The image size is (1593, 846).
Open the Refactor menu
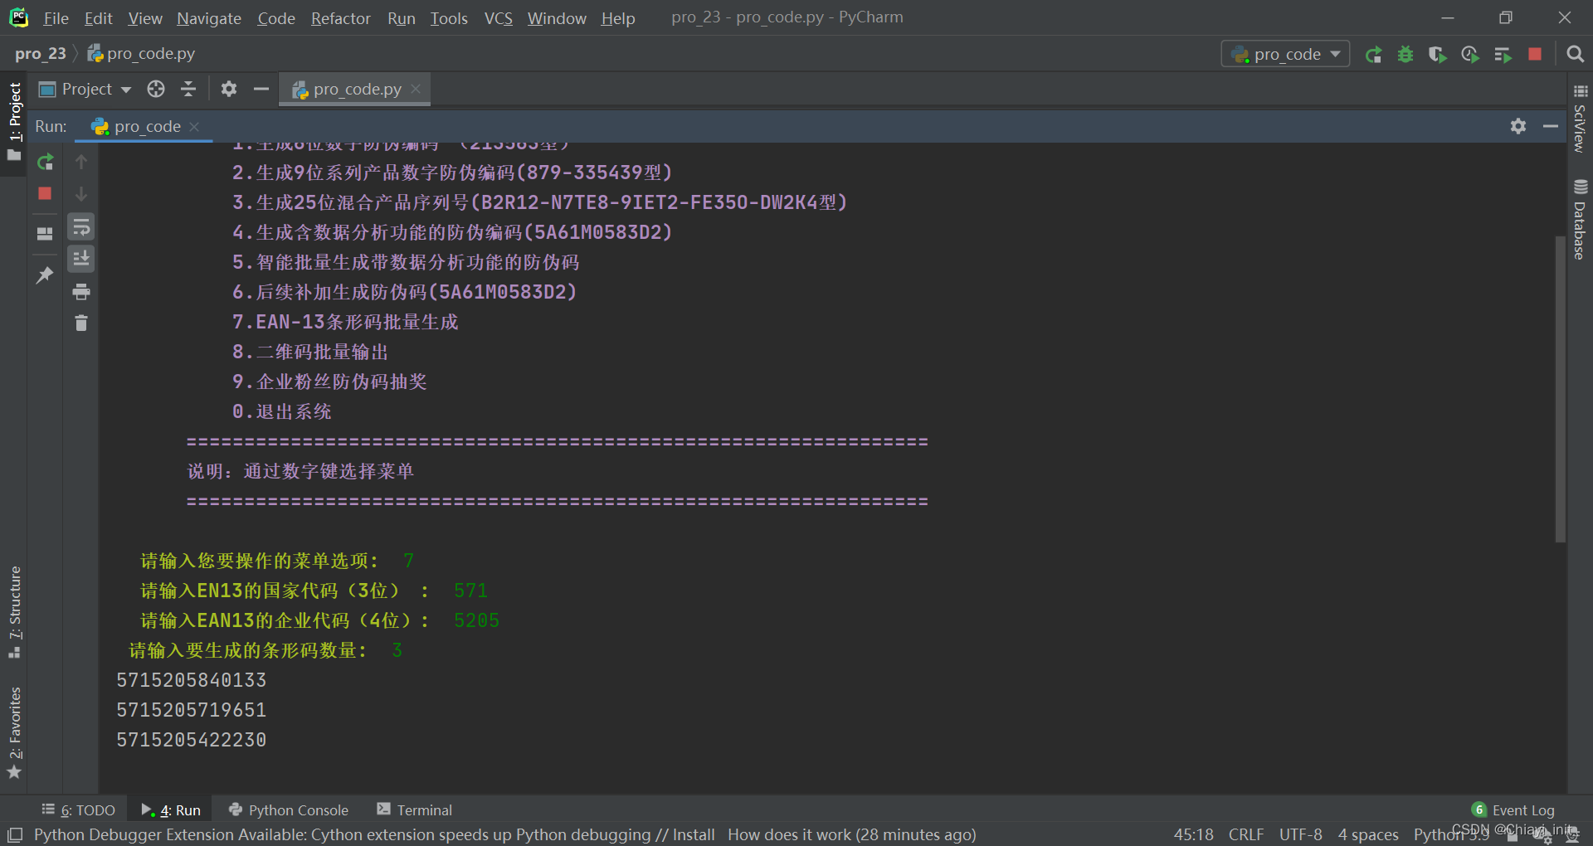[341, 18]
